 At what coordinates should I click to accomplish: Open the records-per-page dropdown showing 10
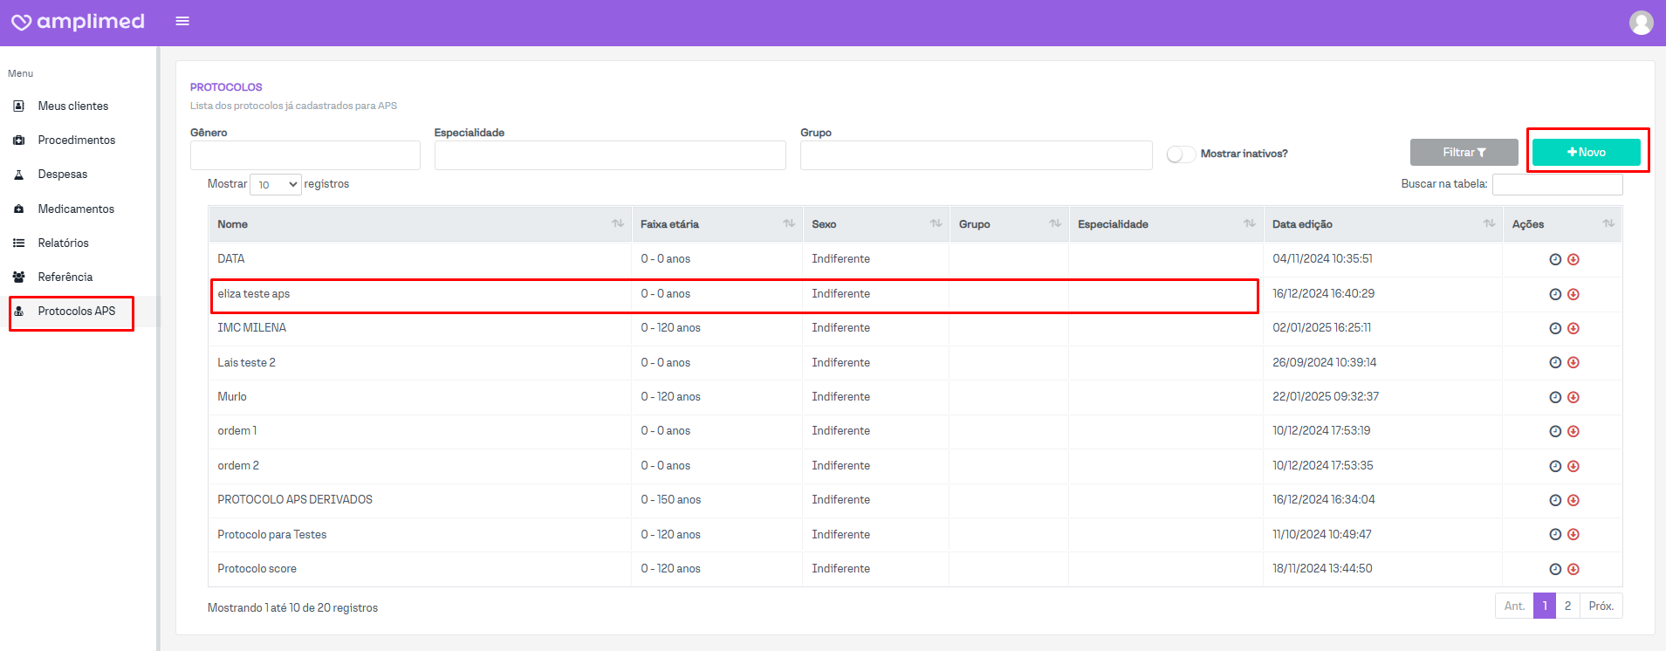pyautogui.click(x=276, y=184)
